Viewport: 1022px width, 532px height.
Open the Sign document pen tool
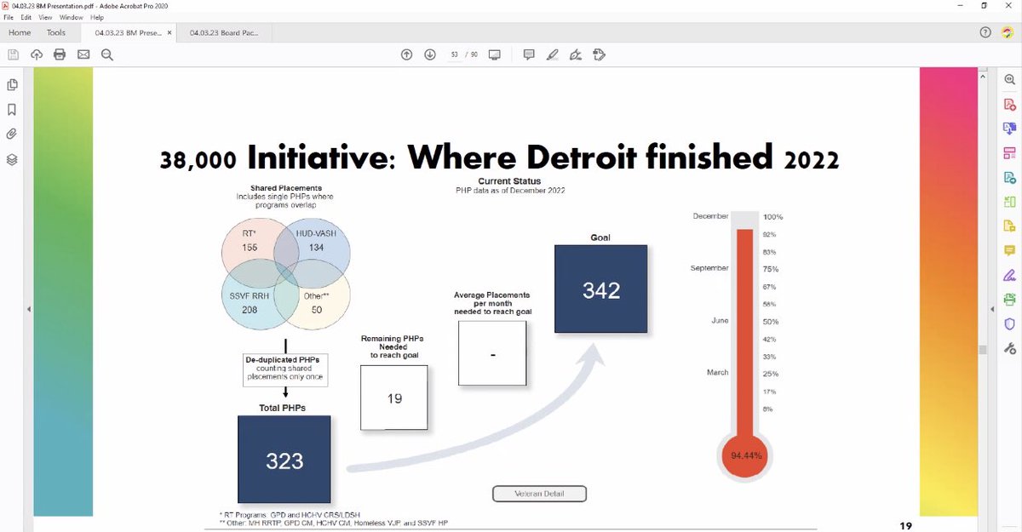coord(576,54)
